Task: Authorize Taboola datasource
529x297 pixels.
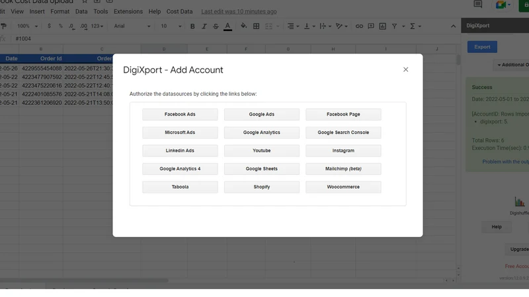Action: (x=180, y=187)
